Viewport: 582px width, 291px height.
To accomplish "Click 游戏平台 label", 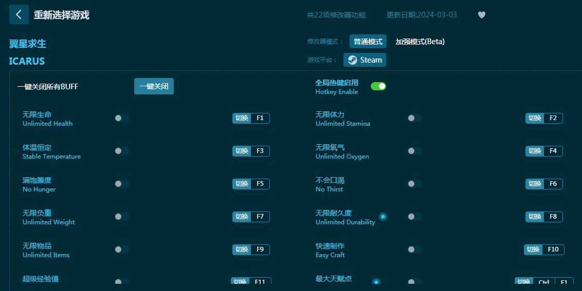I will click(x=322, y=60).
